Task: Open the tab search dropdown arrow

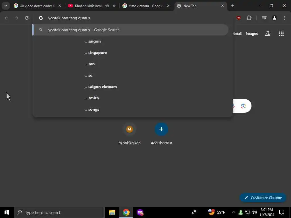Action: tap(6, 6)
